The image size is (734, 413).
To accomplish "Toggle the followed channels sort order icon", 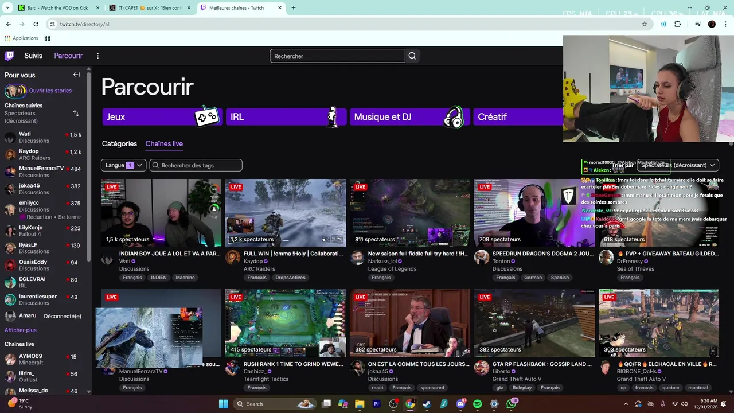I will point(76,113).
